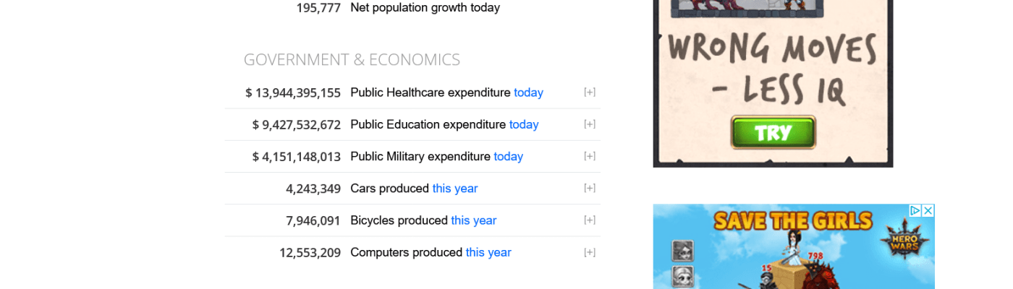Expand Public Education expenditure row
The height and width of the screenshot is (289, 1013).
[590, 124]
